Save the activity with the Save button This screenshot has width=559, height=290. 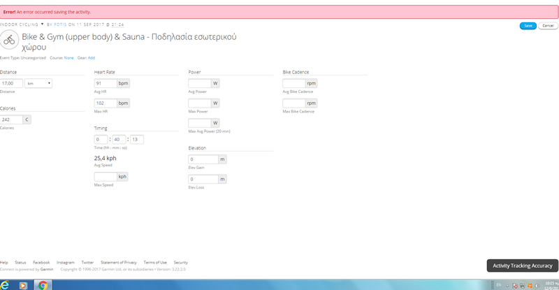coord(528,25)
